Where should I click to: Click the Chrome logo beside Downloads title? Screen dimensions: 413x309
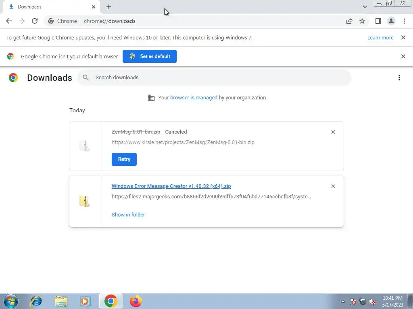(x=13, y=78)
